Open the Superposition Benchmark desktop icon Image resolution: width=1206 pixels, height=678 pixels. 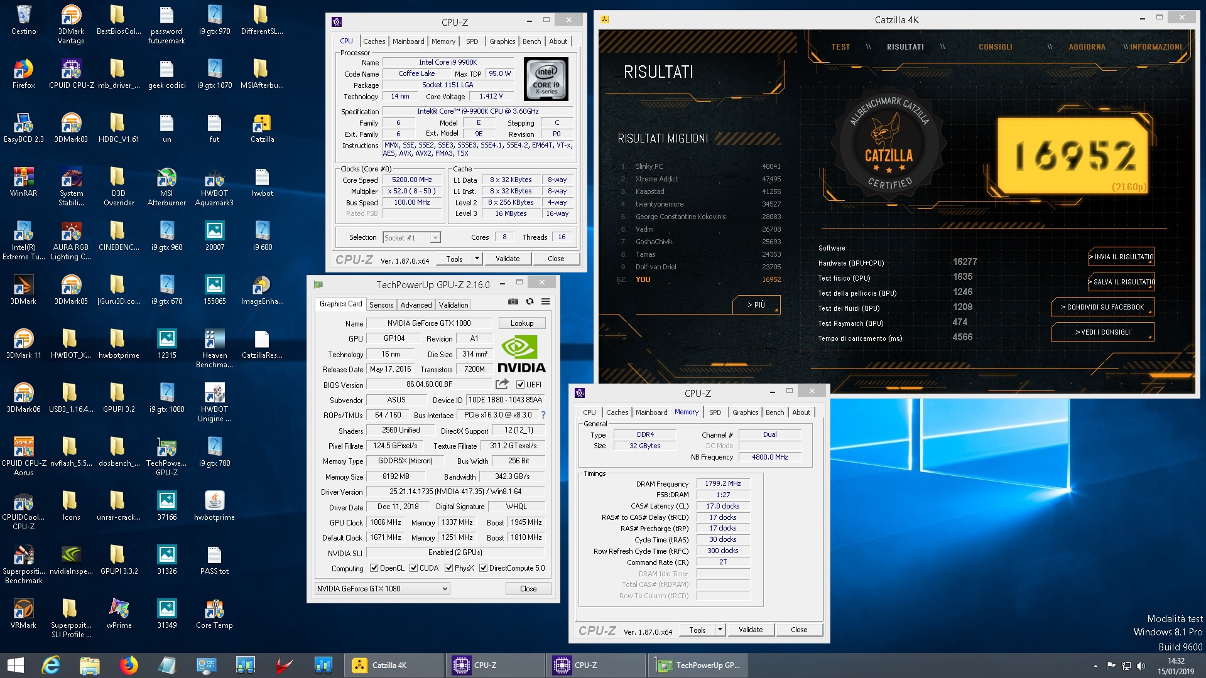point(23,565)
